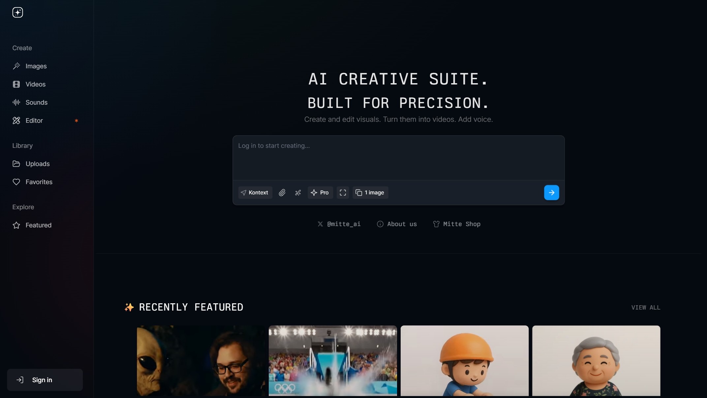Image resolution: width=707 pixels, height=398 pixels.
Task: Follow the About us link
Action: click(x=397, y=224)
